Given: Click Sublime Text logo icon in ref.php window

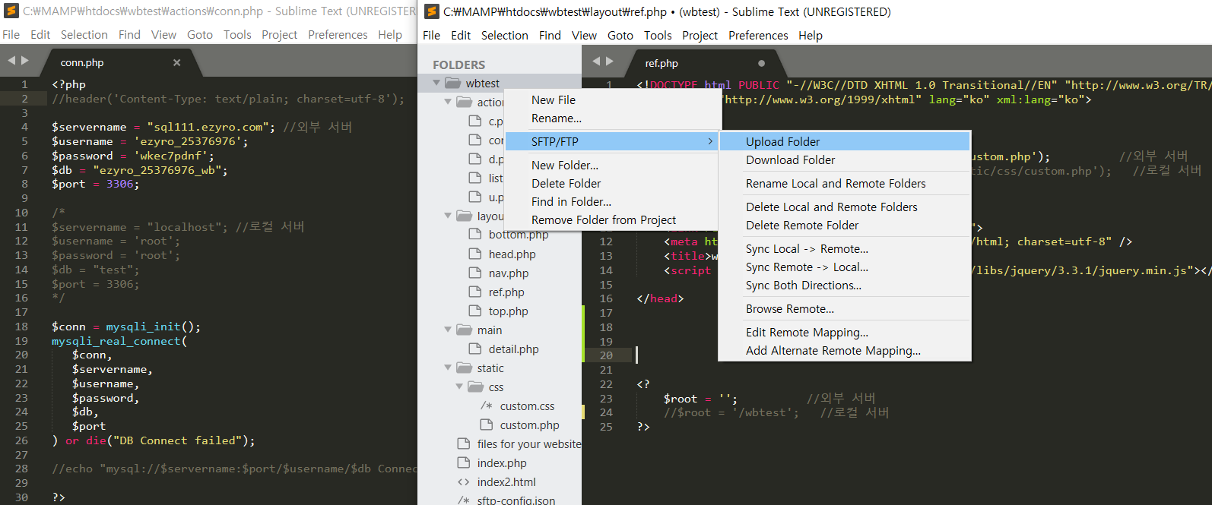Looking at the screenshot, I should coord(431,11).
